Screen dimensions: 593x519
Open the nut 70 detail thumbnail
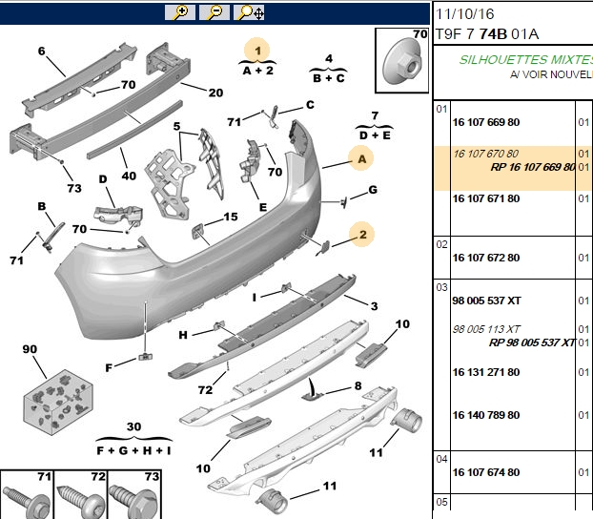click(x=402, y=60)
